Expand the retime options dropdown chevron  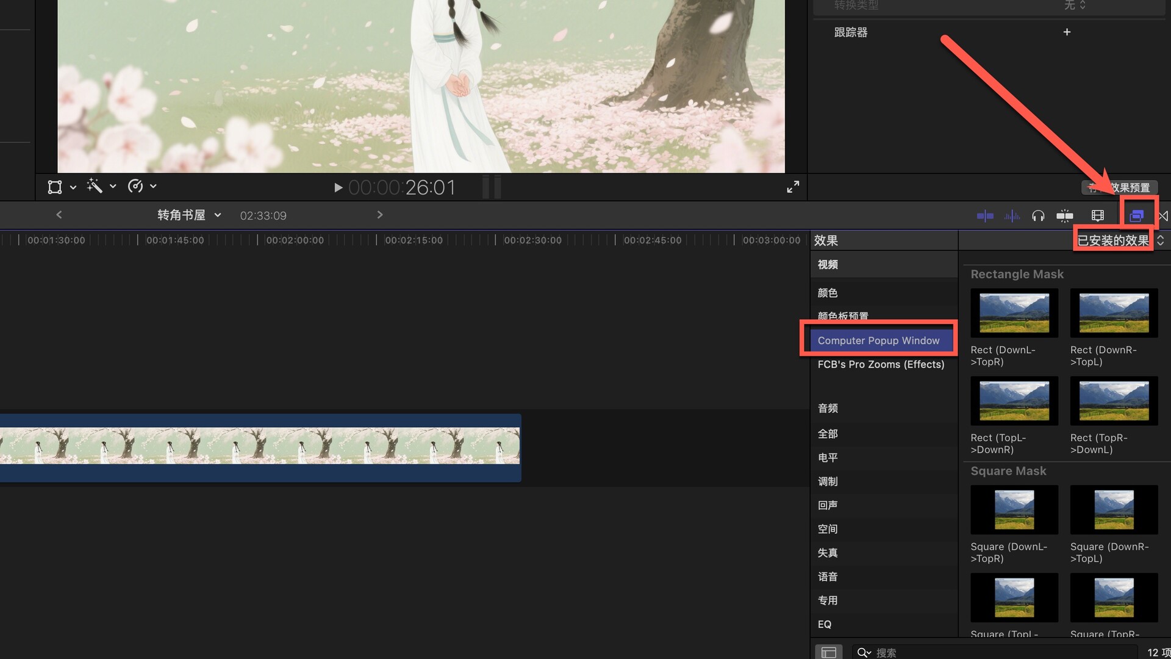pyautogui.click(x=153, y=187)
